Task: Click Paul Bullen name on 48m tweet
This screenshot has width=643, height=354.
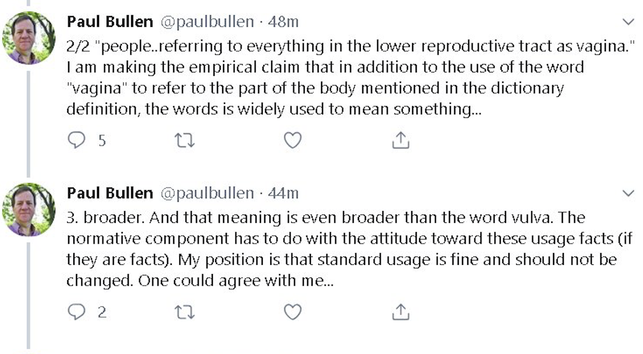Action: (x=110, y=21)
